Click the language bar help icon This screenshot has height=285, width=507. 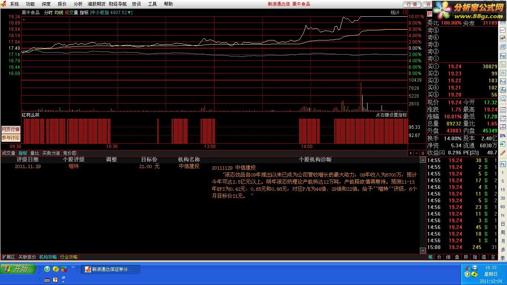[55, 280]
